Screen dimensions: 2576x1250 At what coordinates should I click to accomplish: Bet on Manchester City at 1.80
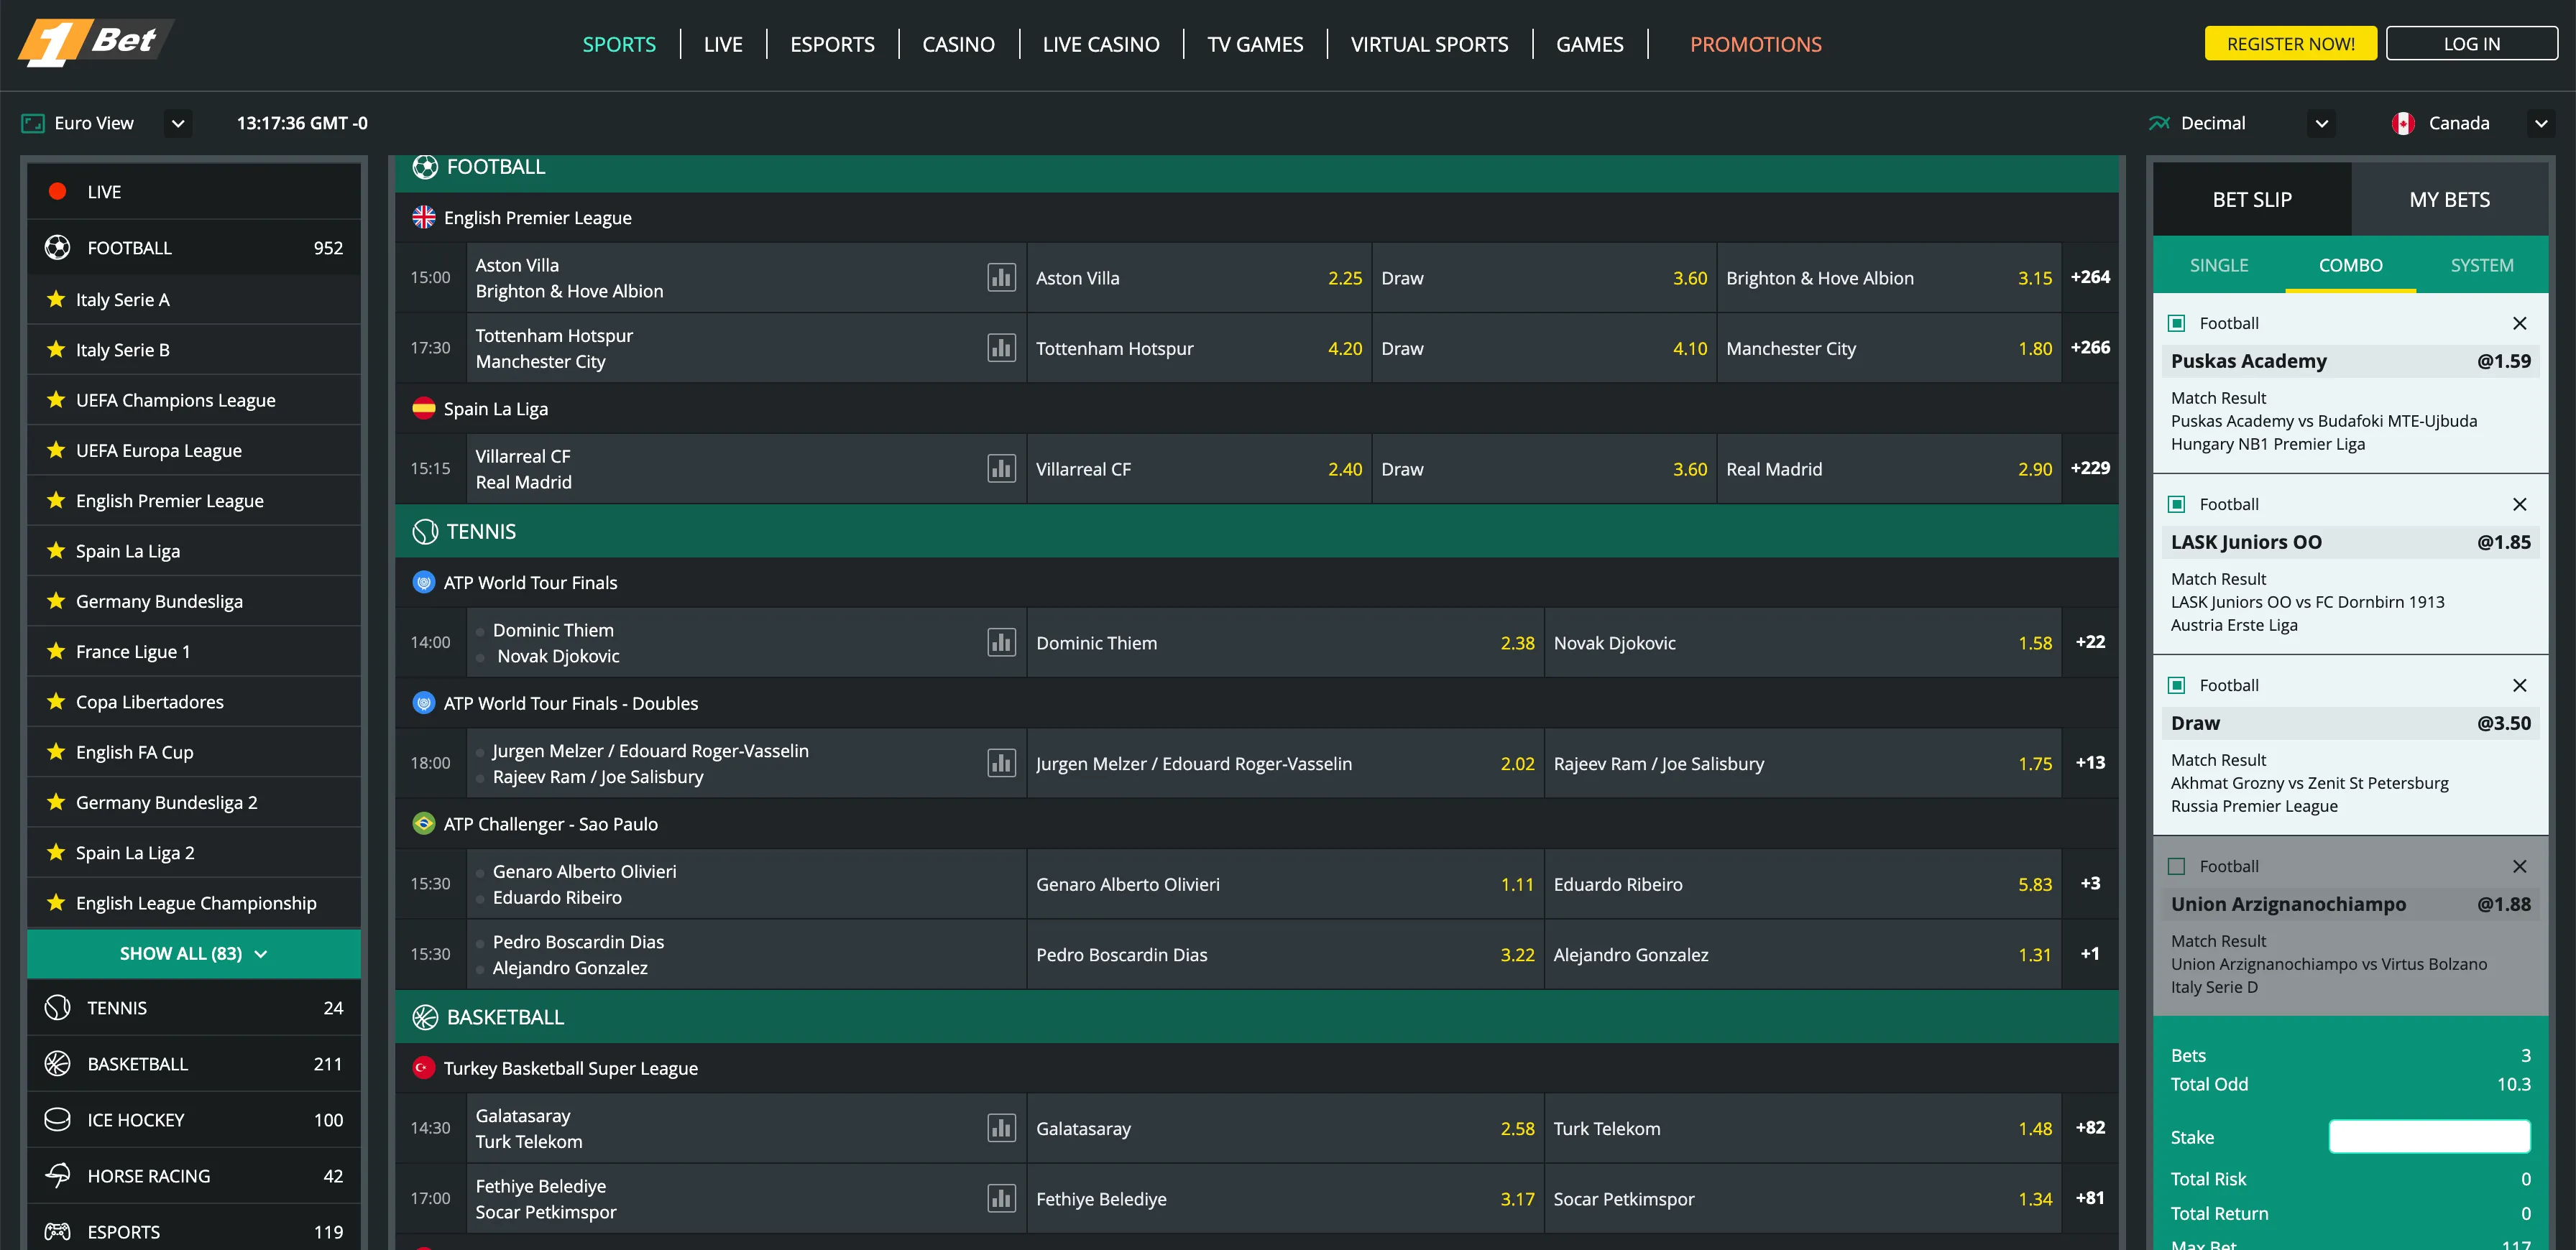[1888, 348]
